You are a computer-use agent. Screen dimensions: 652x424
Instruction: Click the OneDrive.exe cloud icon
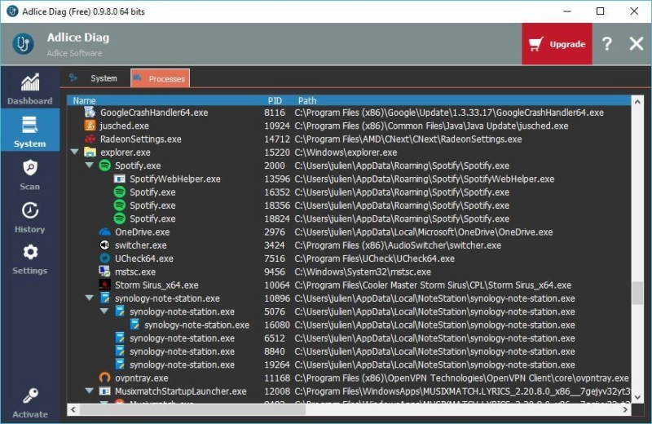(x=105, y=232)
